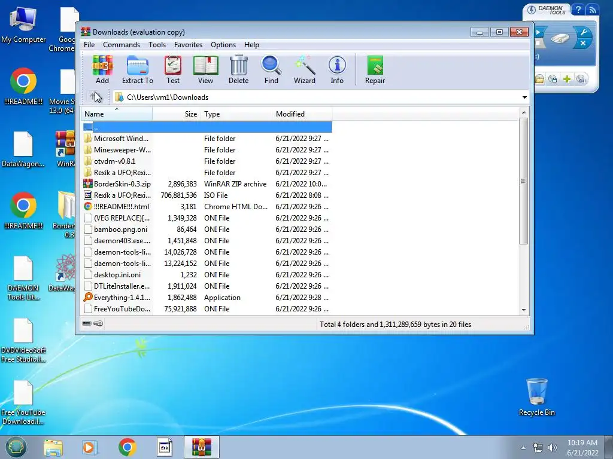Select bamboo.png.oni file

tap(207, 229)
